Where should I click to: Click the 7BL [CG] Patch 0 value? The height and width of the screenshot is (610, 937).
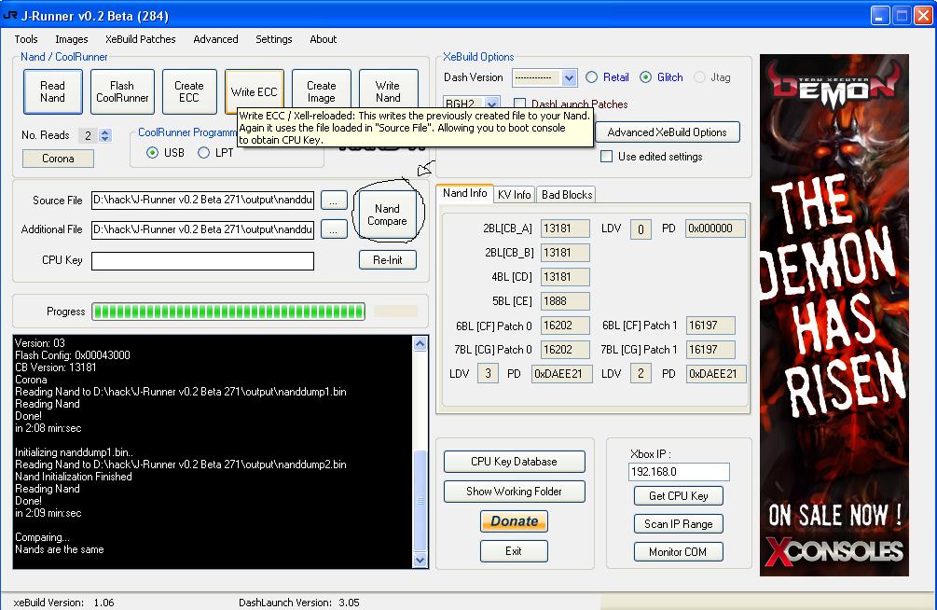[565, 349]
